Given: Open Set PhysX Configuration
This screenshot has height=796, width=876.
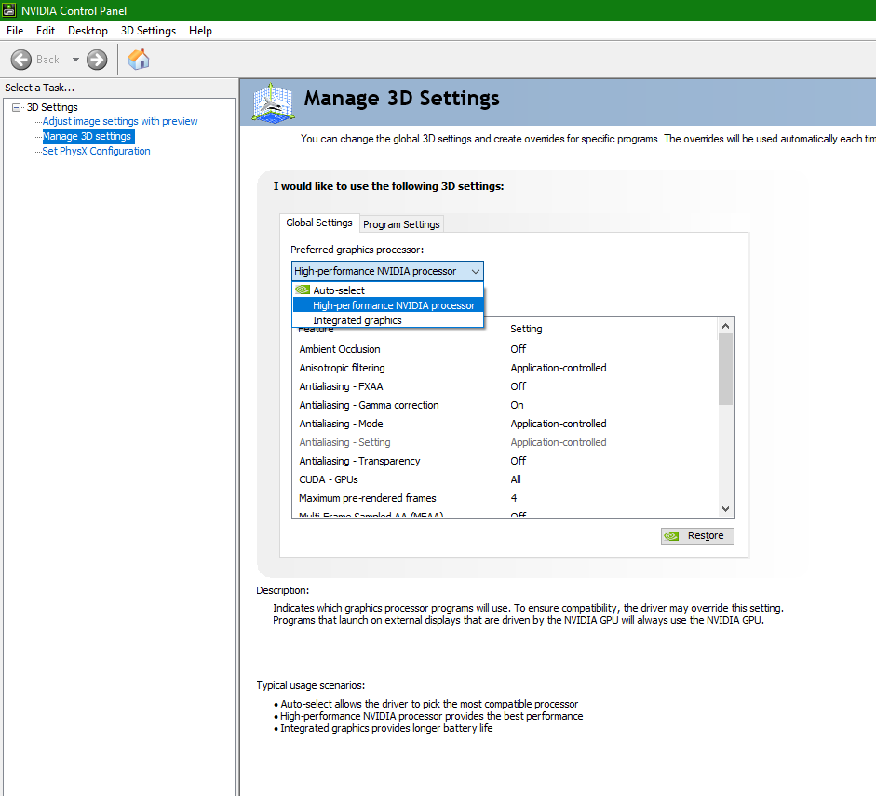Looking at the screenshot, I should pos(96,151).
